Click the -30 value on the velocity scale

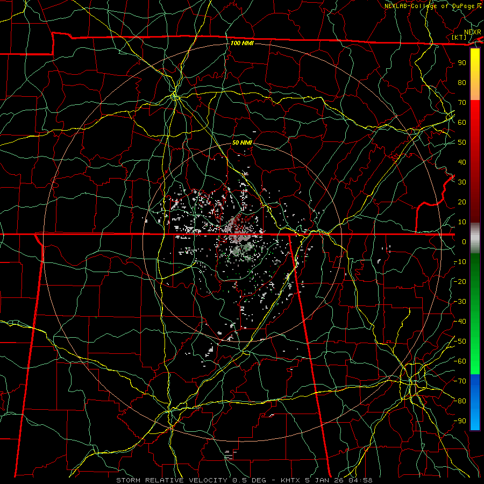click(x=460, y=302)
